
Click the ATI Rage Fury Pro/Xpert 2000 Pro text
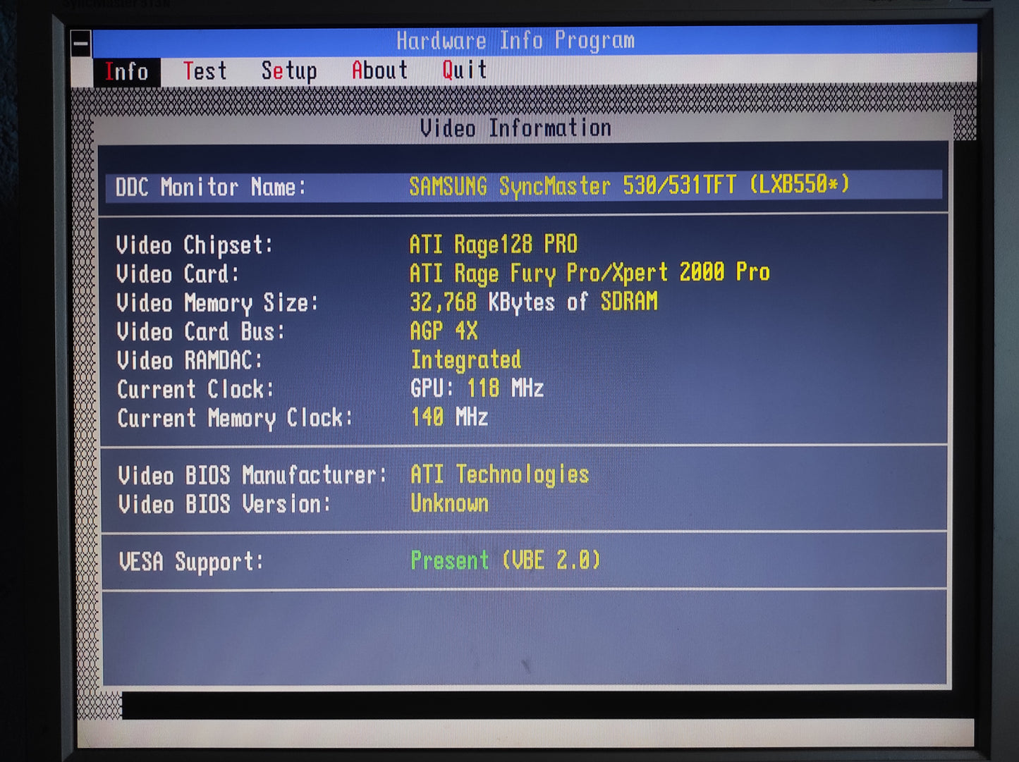591,273
